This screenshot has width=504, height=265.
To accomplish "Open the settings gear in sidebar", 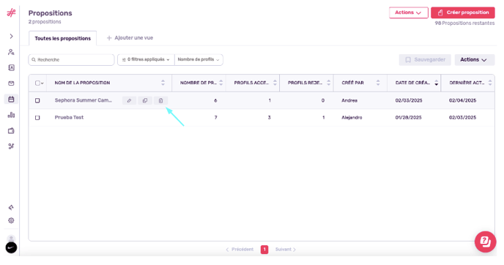I will (11, 220).
